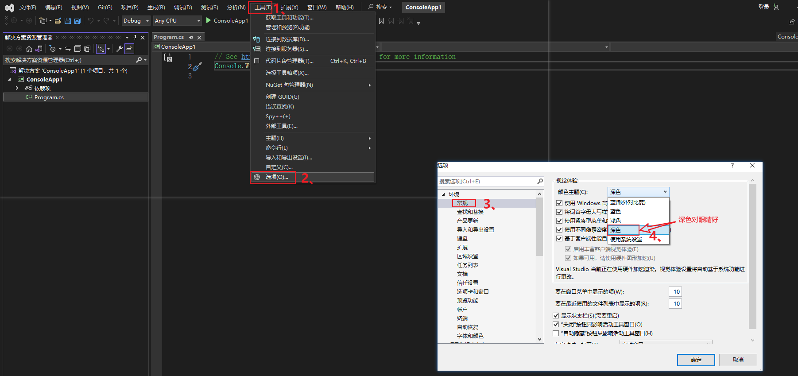
Task: Toggle the 使用不同像素密度 checkbox
Action: click(559, 229)
